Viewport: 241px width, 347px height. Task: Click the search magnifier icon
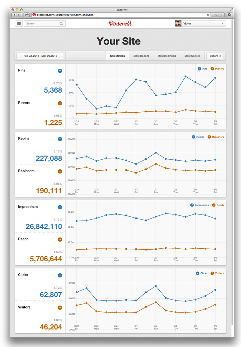coord(61,24)
